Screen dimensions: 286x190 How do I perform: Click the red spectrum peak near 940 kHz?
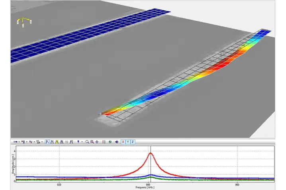150,153
